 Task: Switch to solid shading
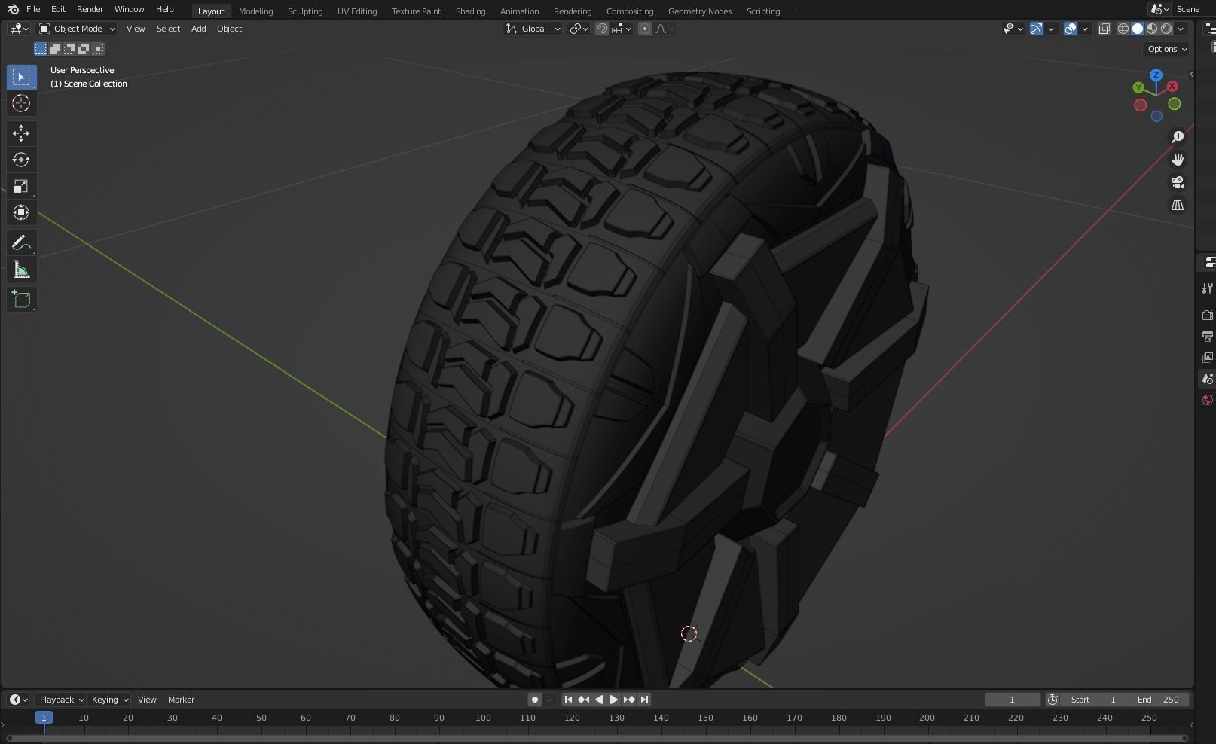(1138, 29)
